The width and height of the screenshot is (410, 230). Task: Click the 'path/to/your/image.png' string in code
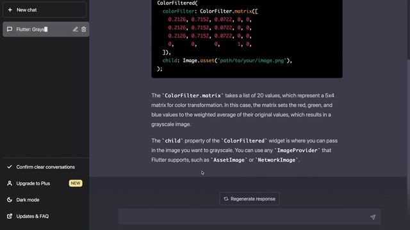252,61
